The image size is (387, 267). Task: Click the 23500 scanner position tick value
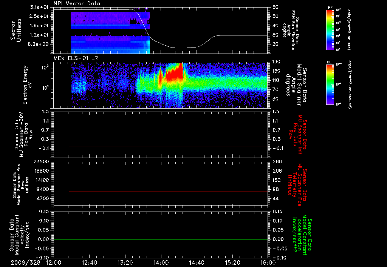pyautogui.click(x=41, y=162)
